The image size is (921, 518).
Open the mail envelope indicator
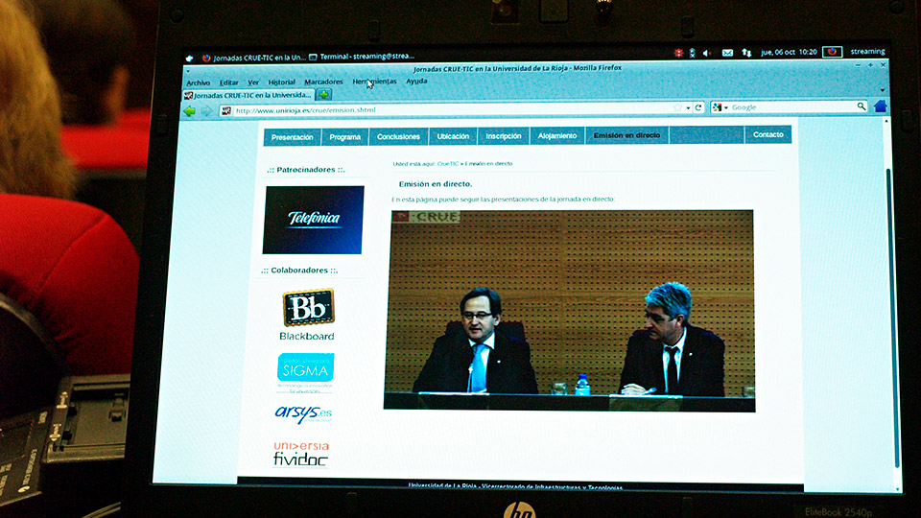tap(727, 53)
